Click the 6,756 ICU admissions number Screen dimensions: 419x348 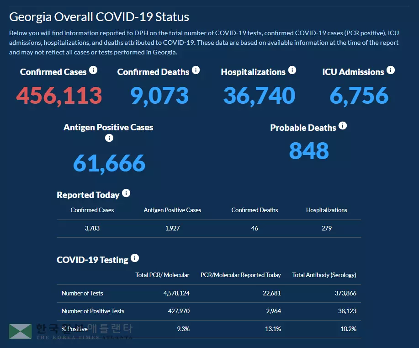pyautogui.click(x=359, y=96)
